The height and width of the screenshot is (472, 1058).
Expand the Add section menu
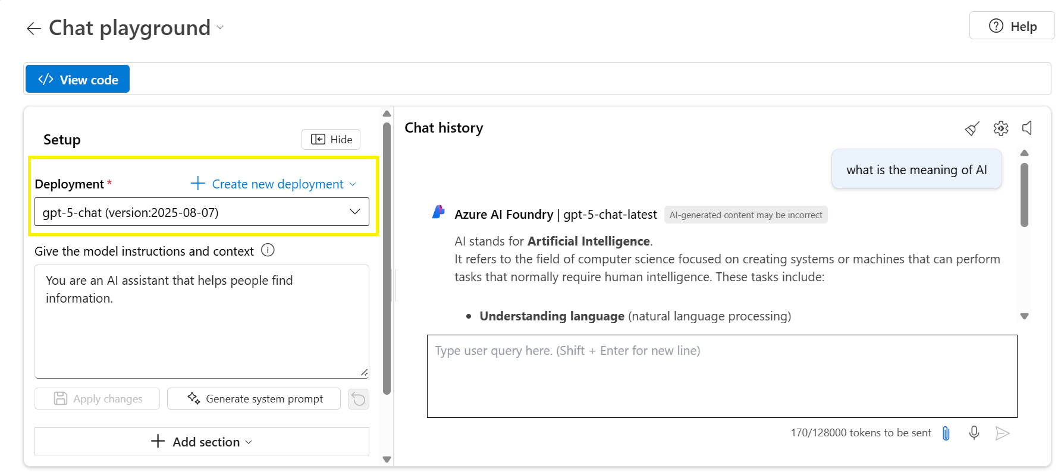[x=202, y=441]
